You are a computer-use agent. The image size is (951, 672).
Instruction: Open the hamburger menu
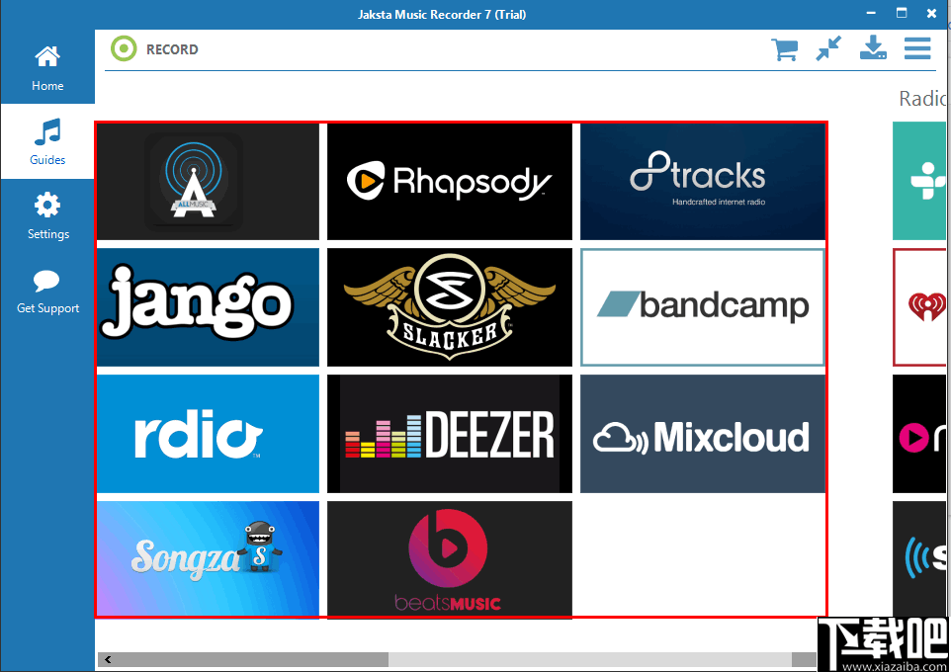917,48
